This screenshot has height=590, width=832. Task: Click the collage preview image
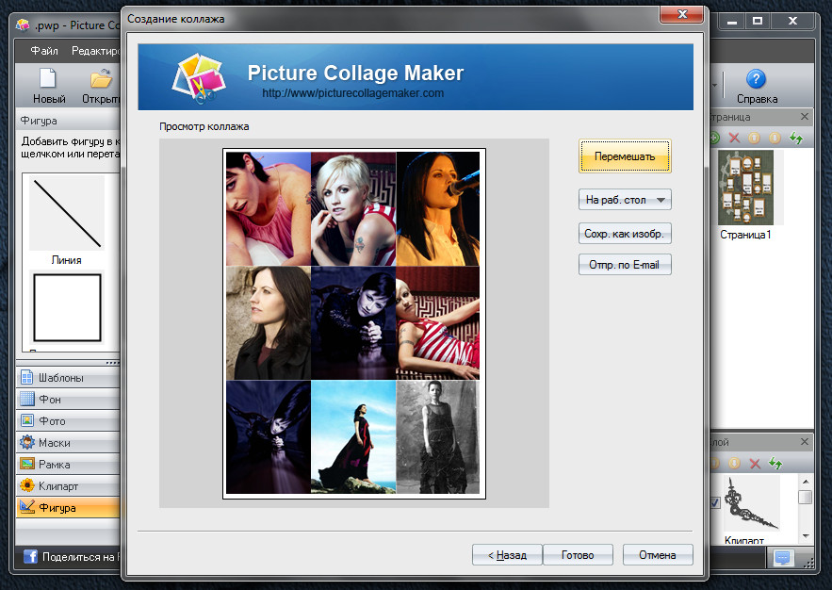click(x=354, y=323)
